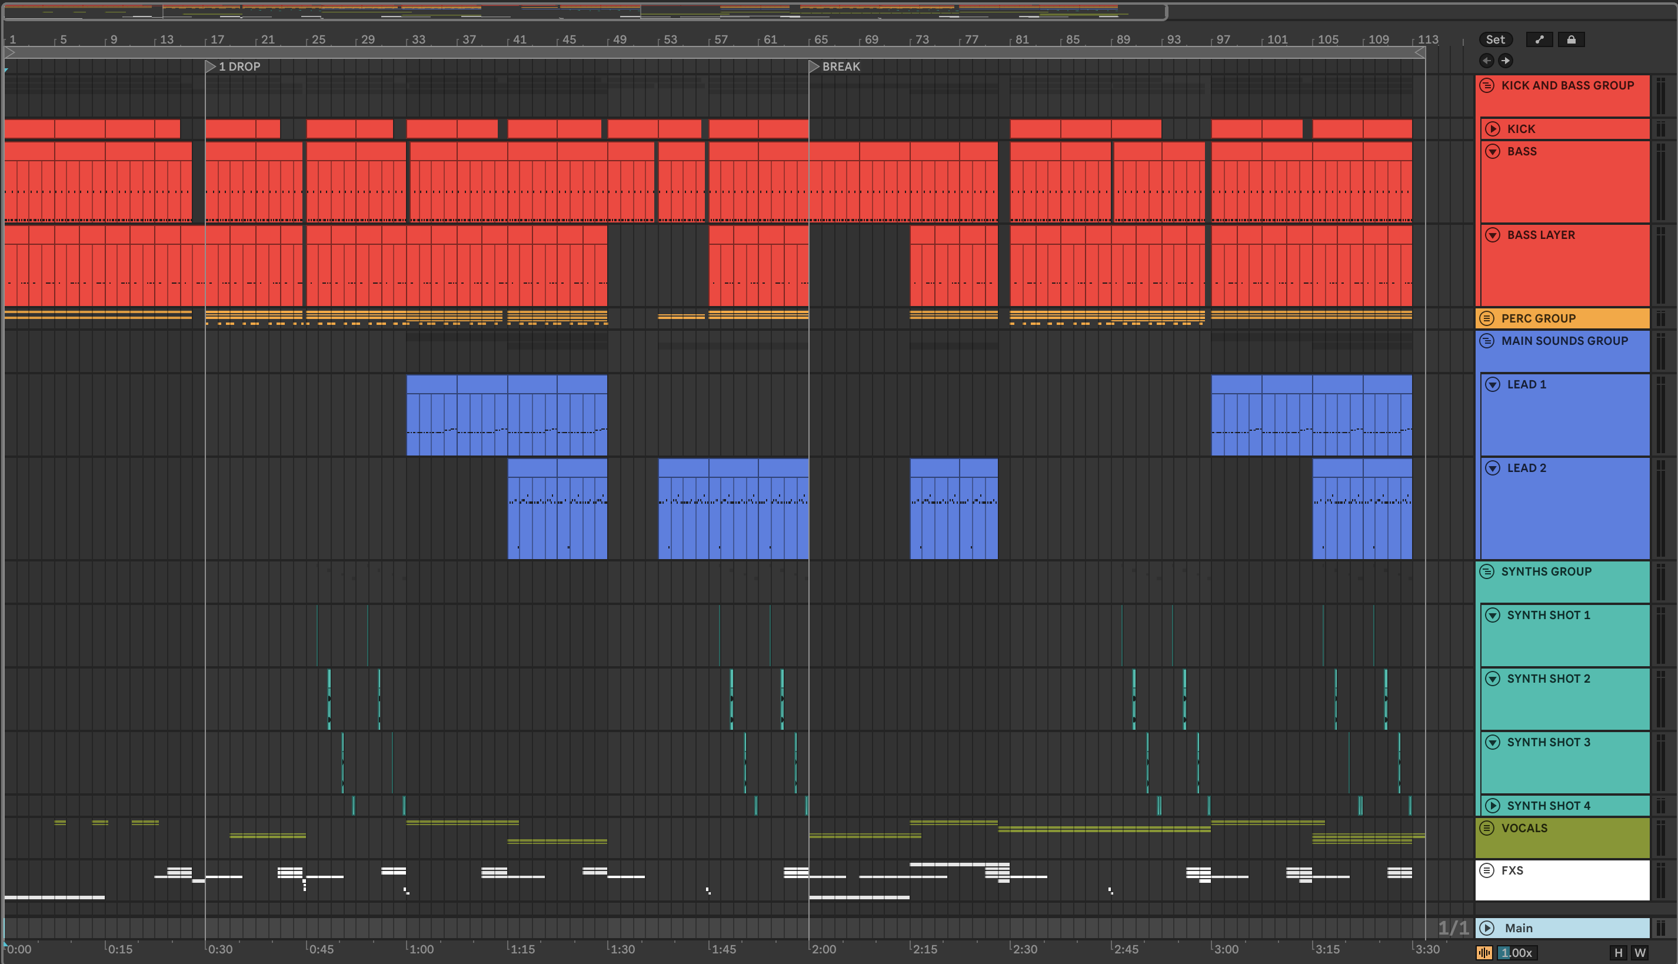
Task: Click the orange waveform icon at bottom
Action: click(x=1484, y=953)
